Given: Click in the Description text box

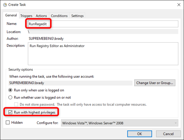Looking at the screenshot, I should click(x=103, y=54).
